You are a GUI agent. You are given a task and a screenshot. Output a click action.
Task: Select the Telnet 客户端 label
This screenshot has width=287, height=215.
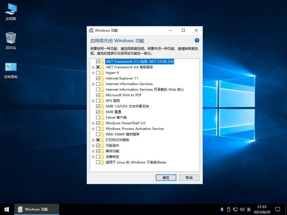[116, 118]
